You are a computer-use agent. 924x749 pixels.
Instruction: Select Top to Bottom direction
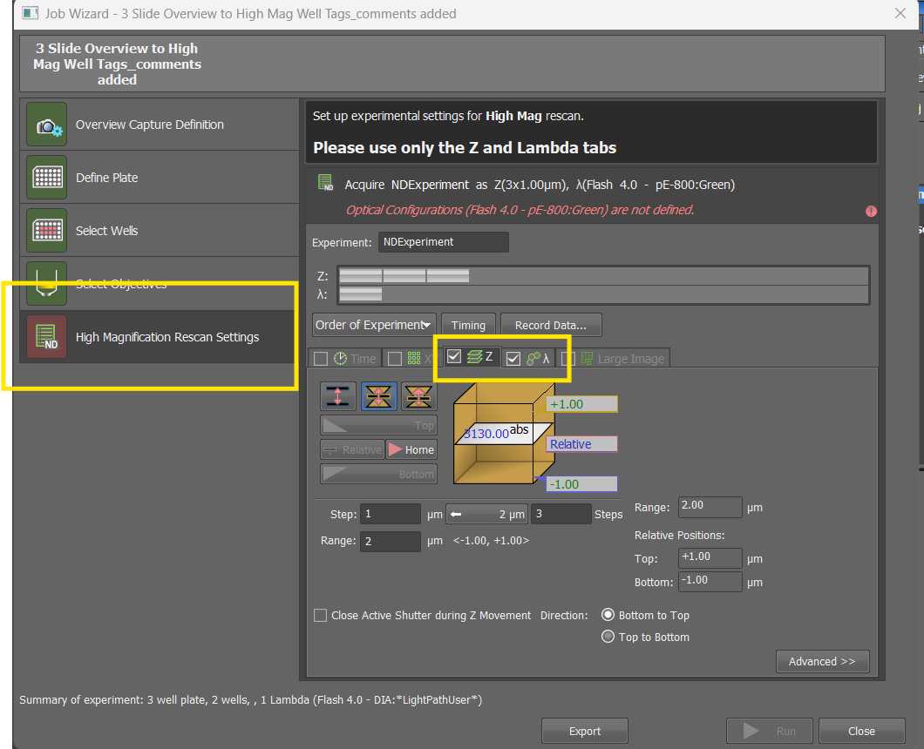pos(608,638)
